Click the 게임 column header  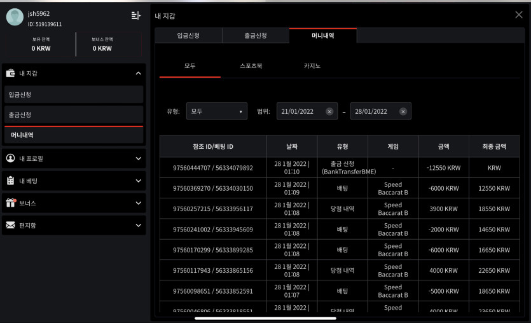pos(393,146)
